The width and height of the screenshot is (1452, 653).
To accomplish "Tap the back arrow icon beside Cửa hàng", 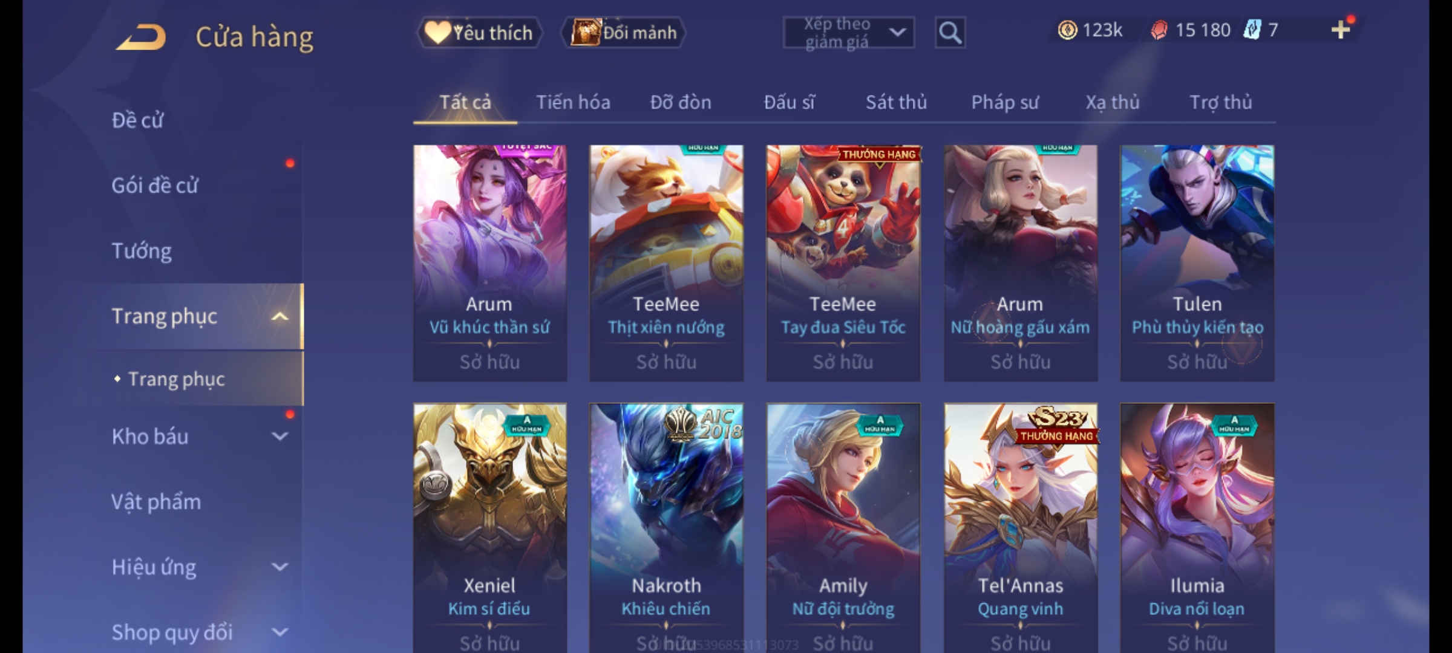I will point(142,37).
